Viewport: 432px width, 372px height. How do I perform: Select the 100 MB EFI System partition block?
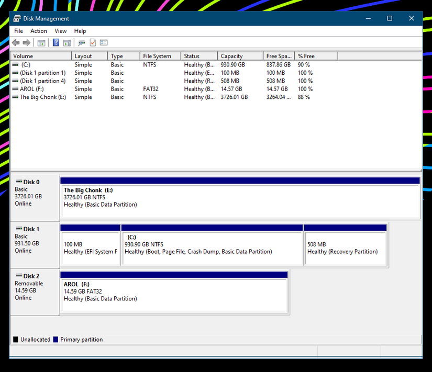(90, 248)
